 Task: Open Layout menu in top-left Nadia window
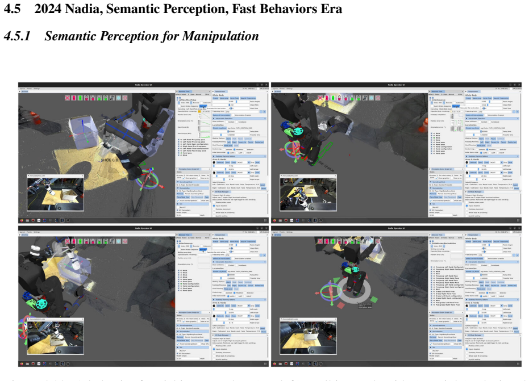click(x=22, y=89)
